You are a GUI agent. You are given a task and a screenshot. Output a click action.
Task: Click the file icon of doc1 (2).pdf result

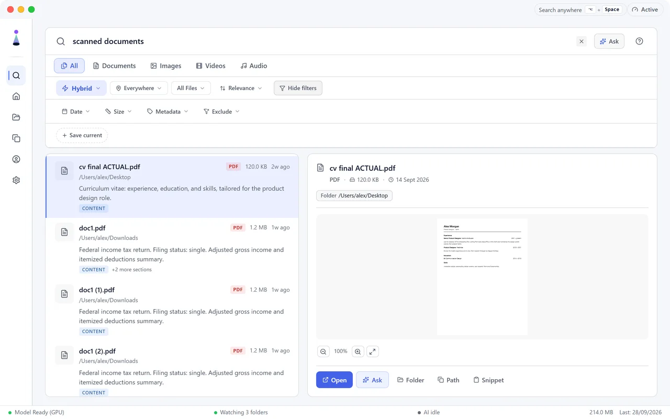64,355
